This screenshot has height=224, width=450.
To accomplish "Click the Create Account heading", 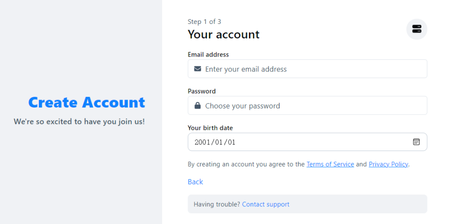I will 87,102.
